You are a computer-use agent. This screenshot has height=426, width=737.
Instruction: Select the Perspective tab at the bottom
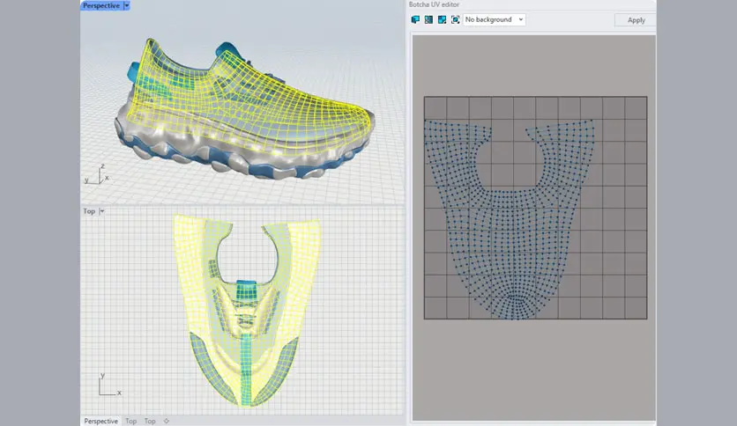tap(100, 421)
